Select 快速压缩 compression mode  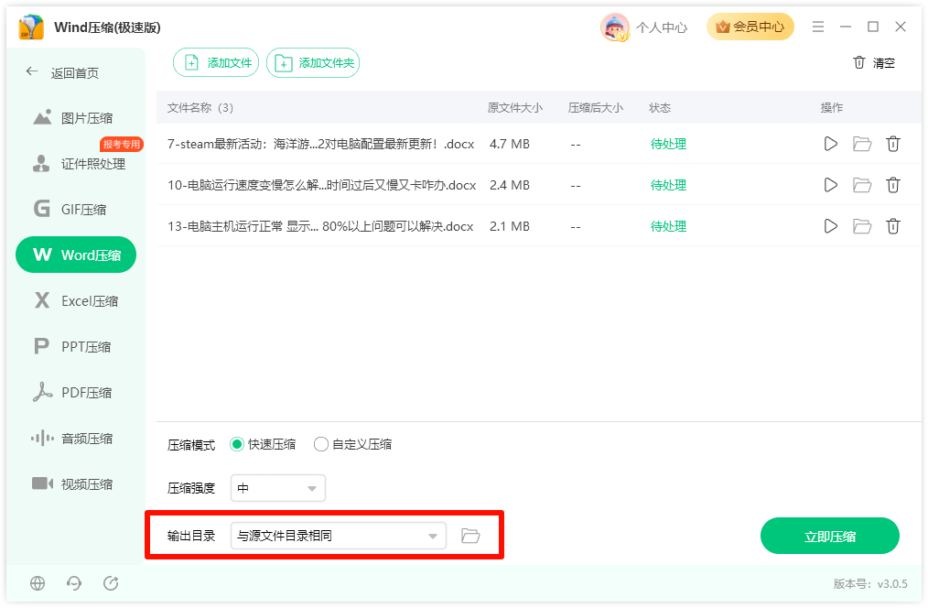[263, 444]
